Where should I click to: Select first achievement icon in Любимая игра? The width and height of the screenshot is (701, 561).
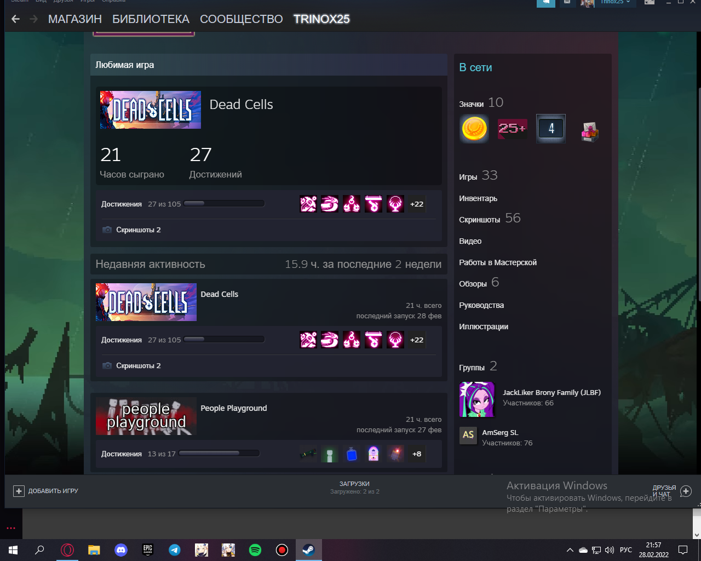coord(308,204)
